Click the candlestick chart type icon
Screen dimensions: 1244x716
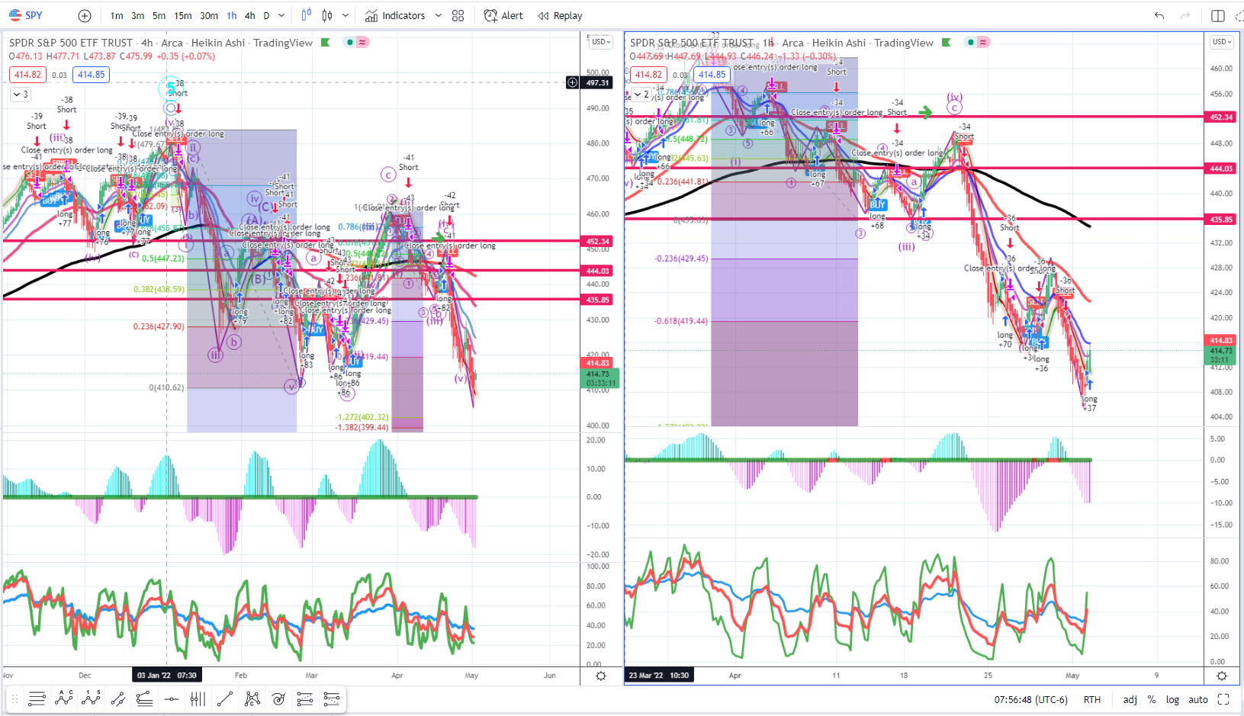coord(327,15)
